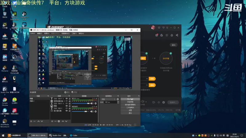Screen dimensions: 246x138
Task: Add a new scene with the plus icon
Action: 31,121
